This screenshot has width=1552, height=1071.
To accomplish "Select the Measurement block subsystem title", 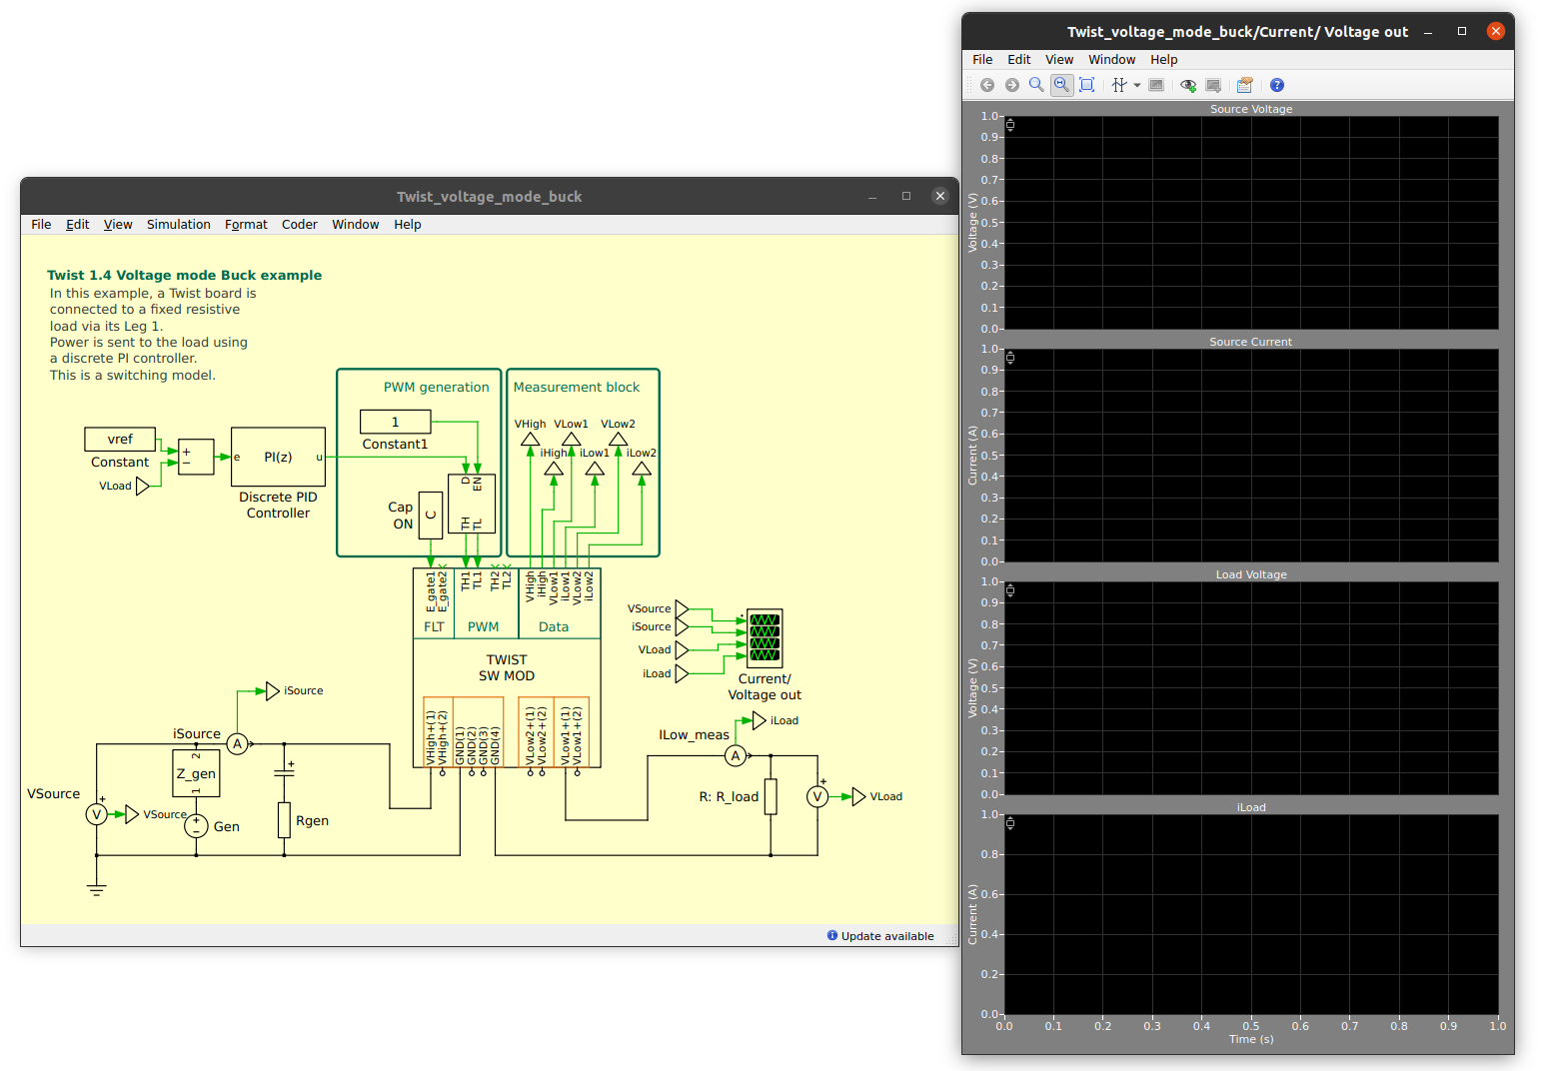I will pyautogui.click(x=577, y=387).
